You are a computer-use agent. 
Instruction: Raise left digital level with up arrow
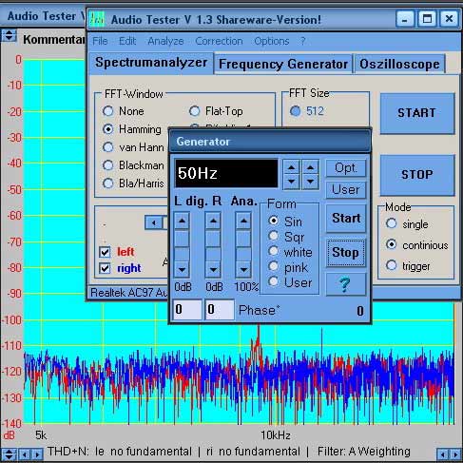182,221
